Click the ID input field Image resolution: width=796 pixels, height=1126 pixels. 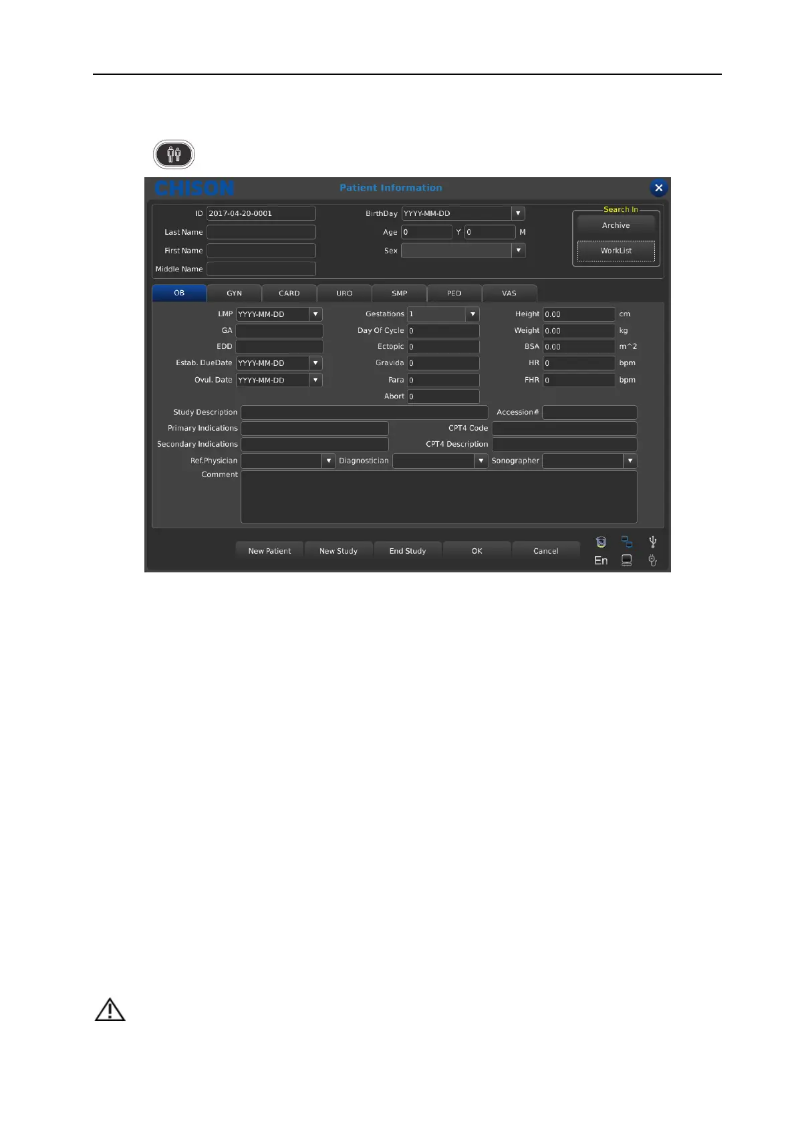pyautogui.click(x=261, y=213)
